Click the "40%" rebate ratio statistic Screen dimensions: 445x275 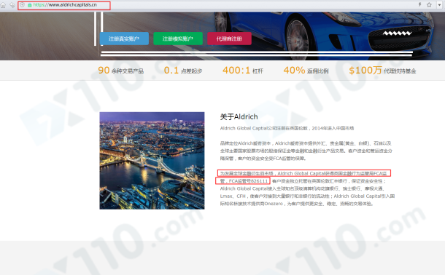click(294, 70)
